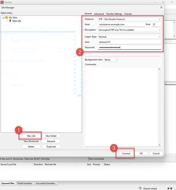Click main window scrollbar up arrow at right
This screenshot has height=190, width=176.
click(174, 22)
